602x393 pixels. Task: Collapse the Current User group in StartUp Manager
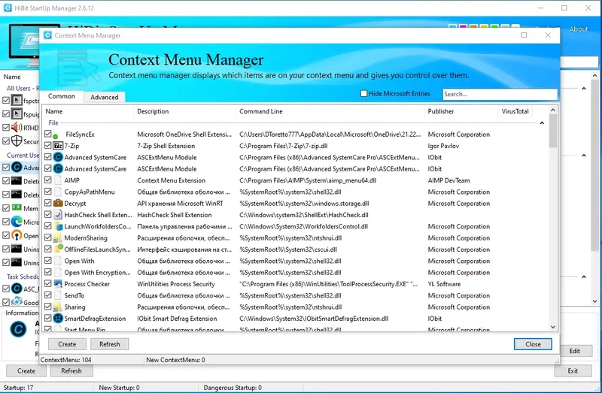coord(584,156)
